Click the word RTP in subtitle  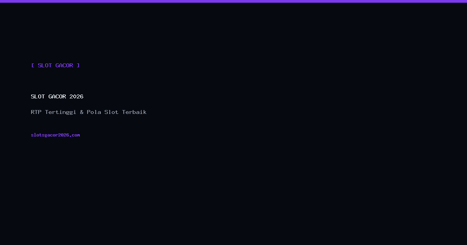(36, 112)
